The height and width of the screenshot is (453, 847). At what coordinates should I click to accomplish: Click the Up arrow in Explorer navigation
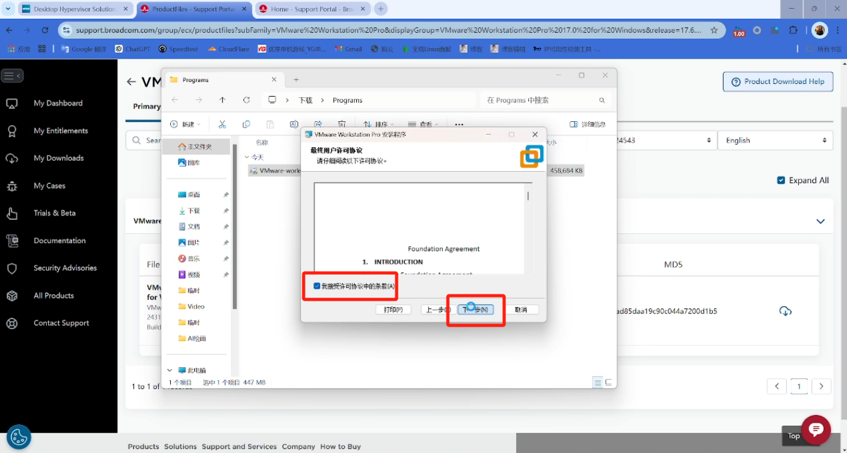pos(222,100)
